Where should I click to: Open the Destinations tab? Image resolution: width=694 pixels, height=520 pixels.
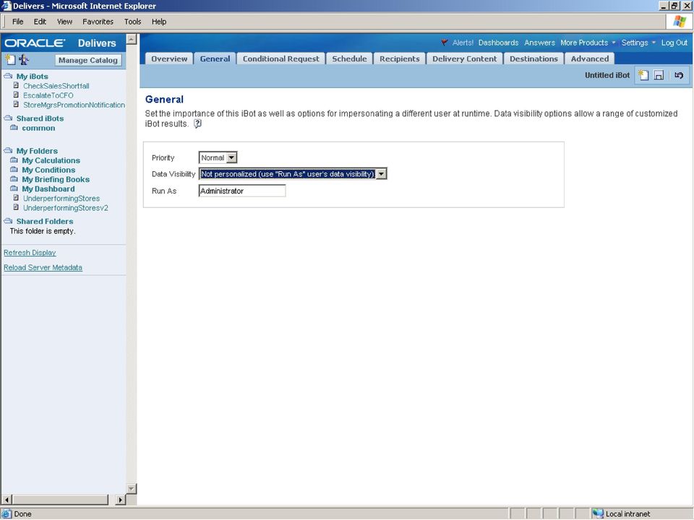(534, 58)
